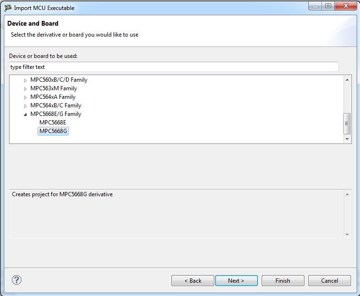Image resolution: width=360 pixels, height=296 pixels.
Task: Click the device list scrollbar thumb
Action: 347,124
